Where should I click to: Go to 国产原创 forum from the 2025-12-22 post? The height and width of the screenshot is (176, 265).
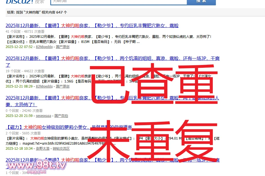(63, 47)
